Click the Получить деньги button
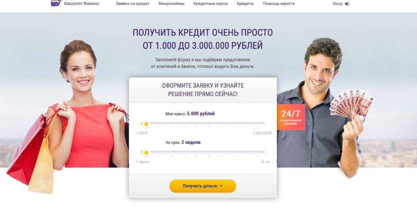Image resolution: width=417 pixels, height=208 pixels. tap(203, 186)
